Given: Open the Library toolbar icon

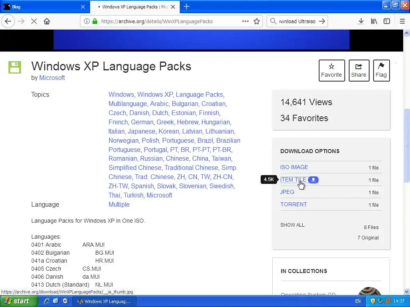Looking at the screenshot, I should tap(374, 22).
